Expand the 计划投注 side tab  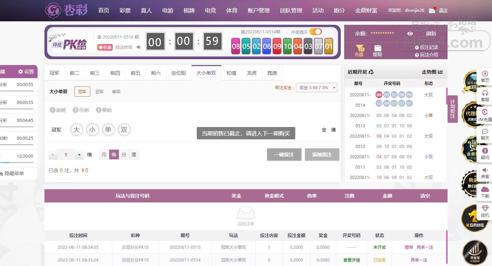click(x=453, y=109)
